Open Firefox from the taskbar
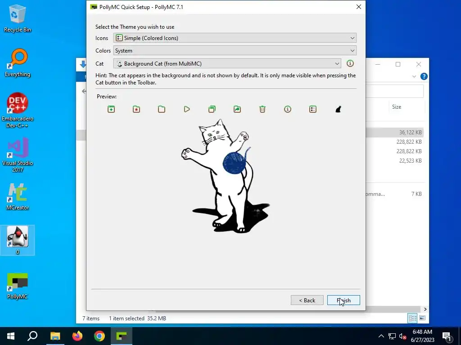 click(77, 336)
